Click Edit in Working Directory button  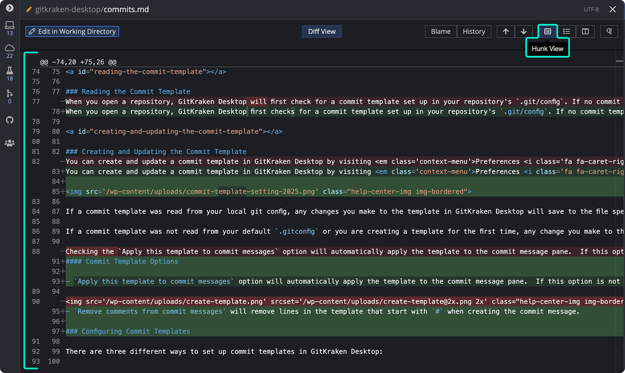(72, 31)
